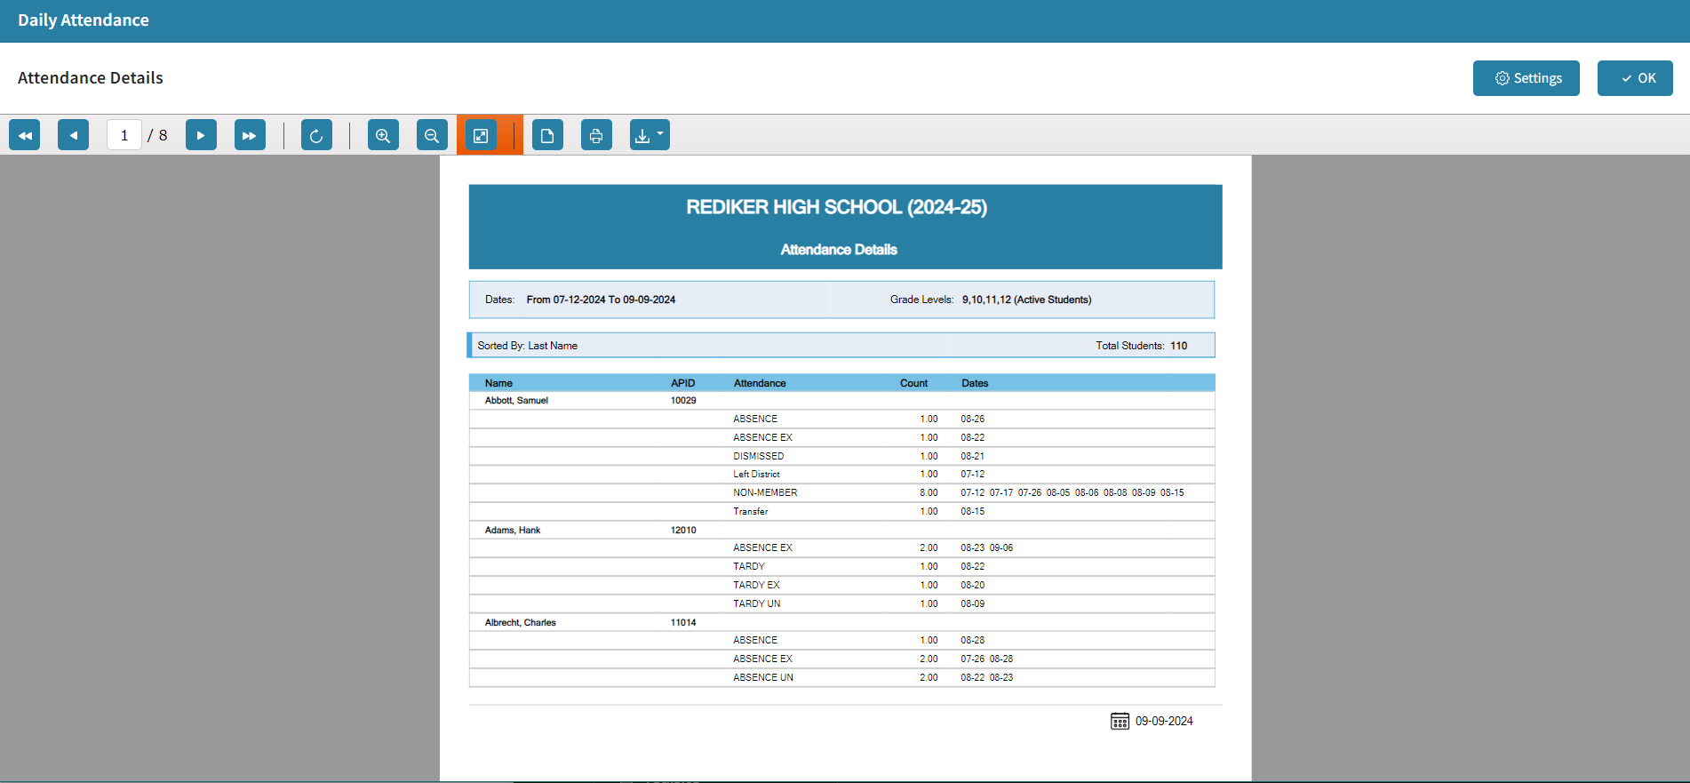Click the page number input field
The height and width of the screenshot is (783, 1690).
tap(124, 135)
